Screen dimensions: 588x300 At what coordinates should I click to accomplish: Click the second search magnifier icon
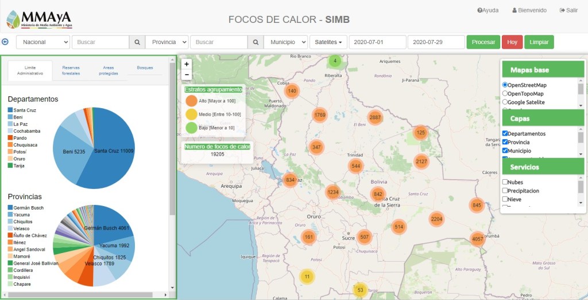tap(256, 42)
